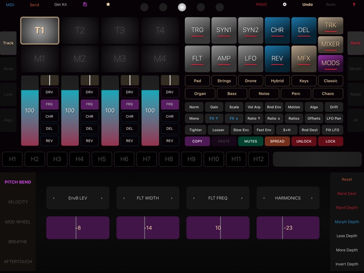
Task: Click left arrow of FLT WIDTH selector
Action: click(x=124, y=198)
